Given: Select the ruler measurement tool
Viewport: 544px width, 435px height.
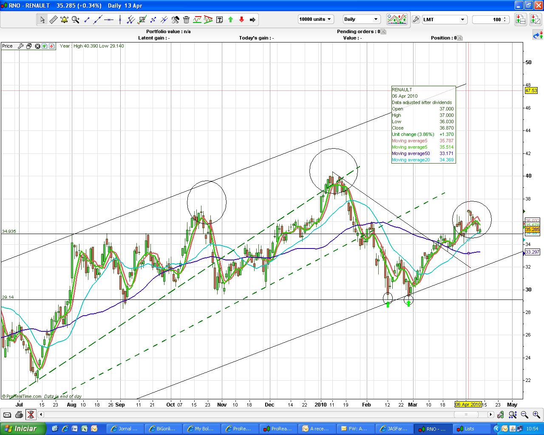Looking at the screenshot, I should (54, 20).
